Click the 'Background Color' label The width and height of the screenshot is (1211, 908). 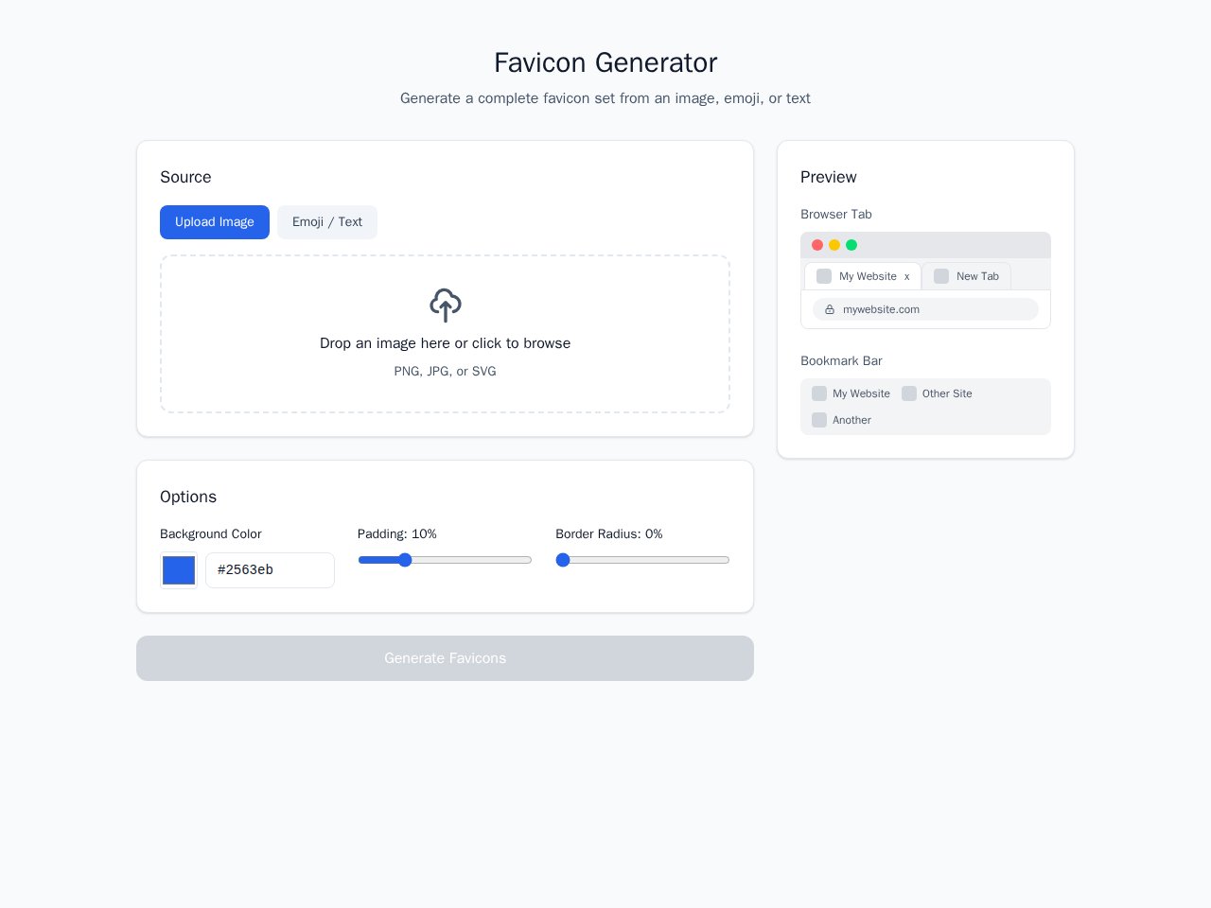pos(211,534)
